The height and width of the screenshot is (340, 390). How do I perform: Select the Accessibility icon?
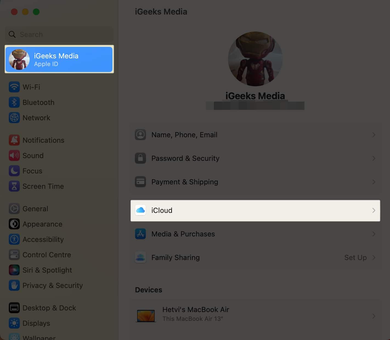point(14,239)
